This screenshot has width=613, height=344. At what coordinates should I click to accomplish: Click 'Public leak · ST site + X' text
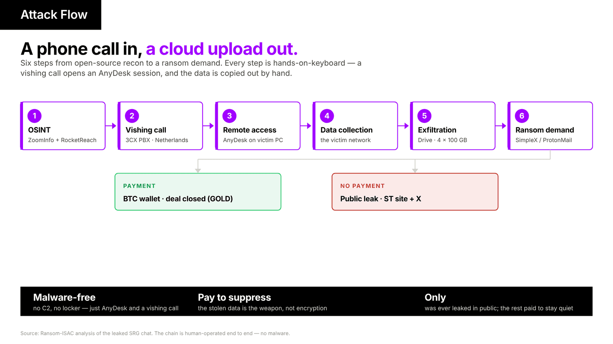point(380,199)
